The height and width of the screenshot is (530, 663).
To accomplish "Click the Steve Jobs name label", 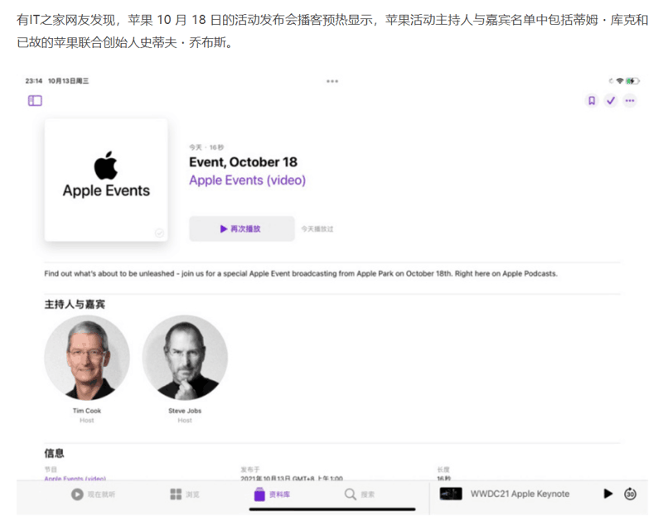I will click(185, 411).
